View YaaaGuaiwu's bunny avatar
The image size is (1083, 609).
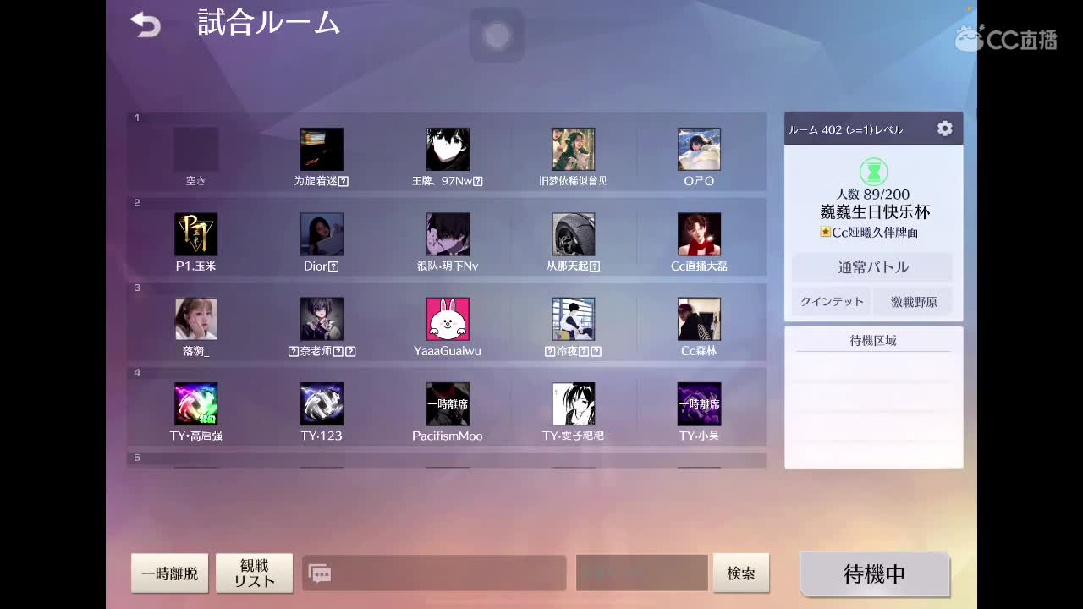click(x=448, y=319)
